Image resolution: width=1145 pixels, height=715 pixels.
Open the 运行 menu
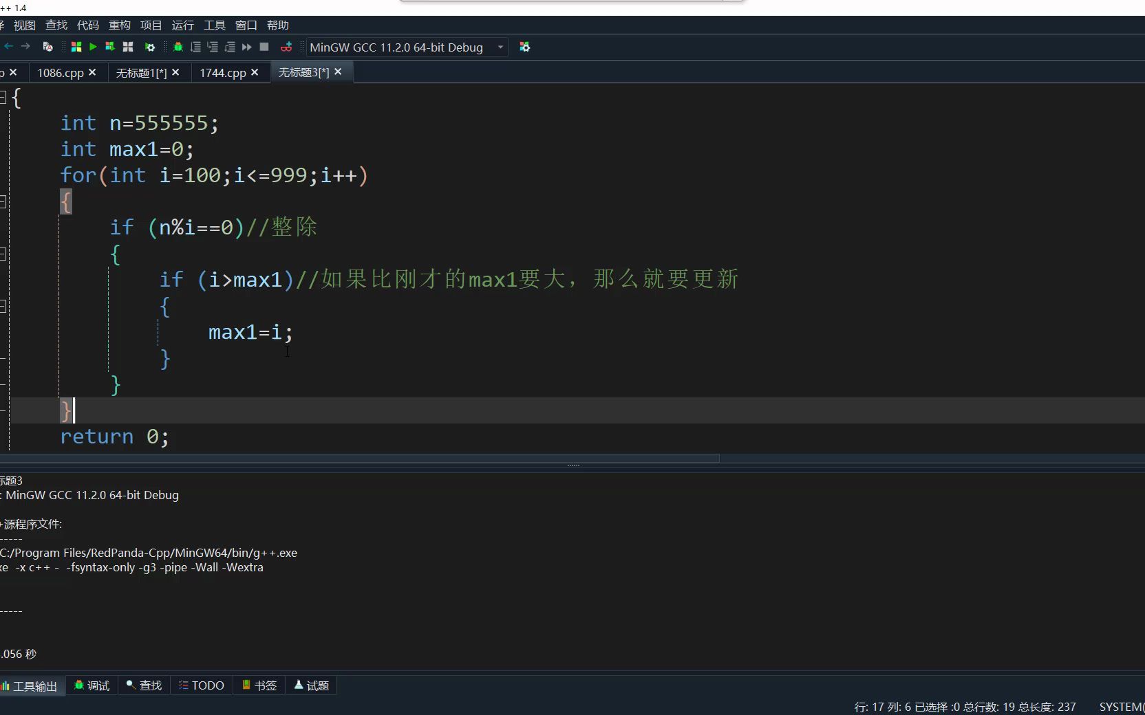(183, 25)
